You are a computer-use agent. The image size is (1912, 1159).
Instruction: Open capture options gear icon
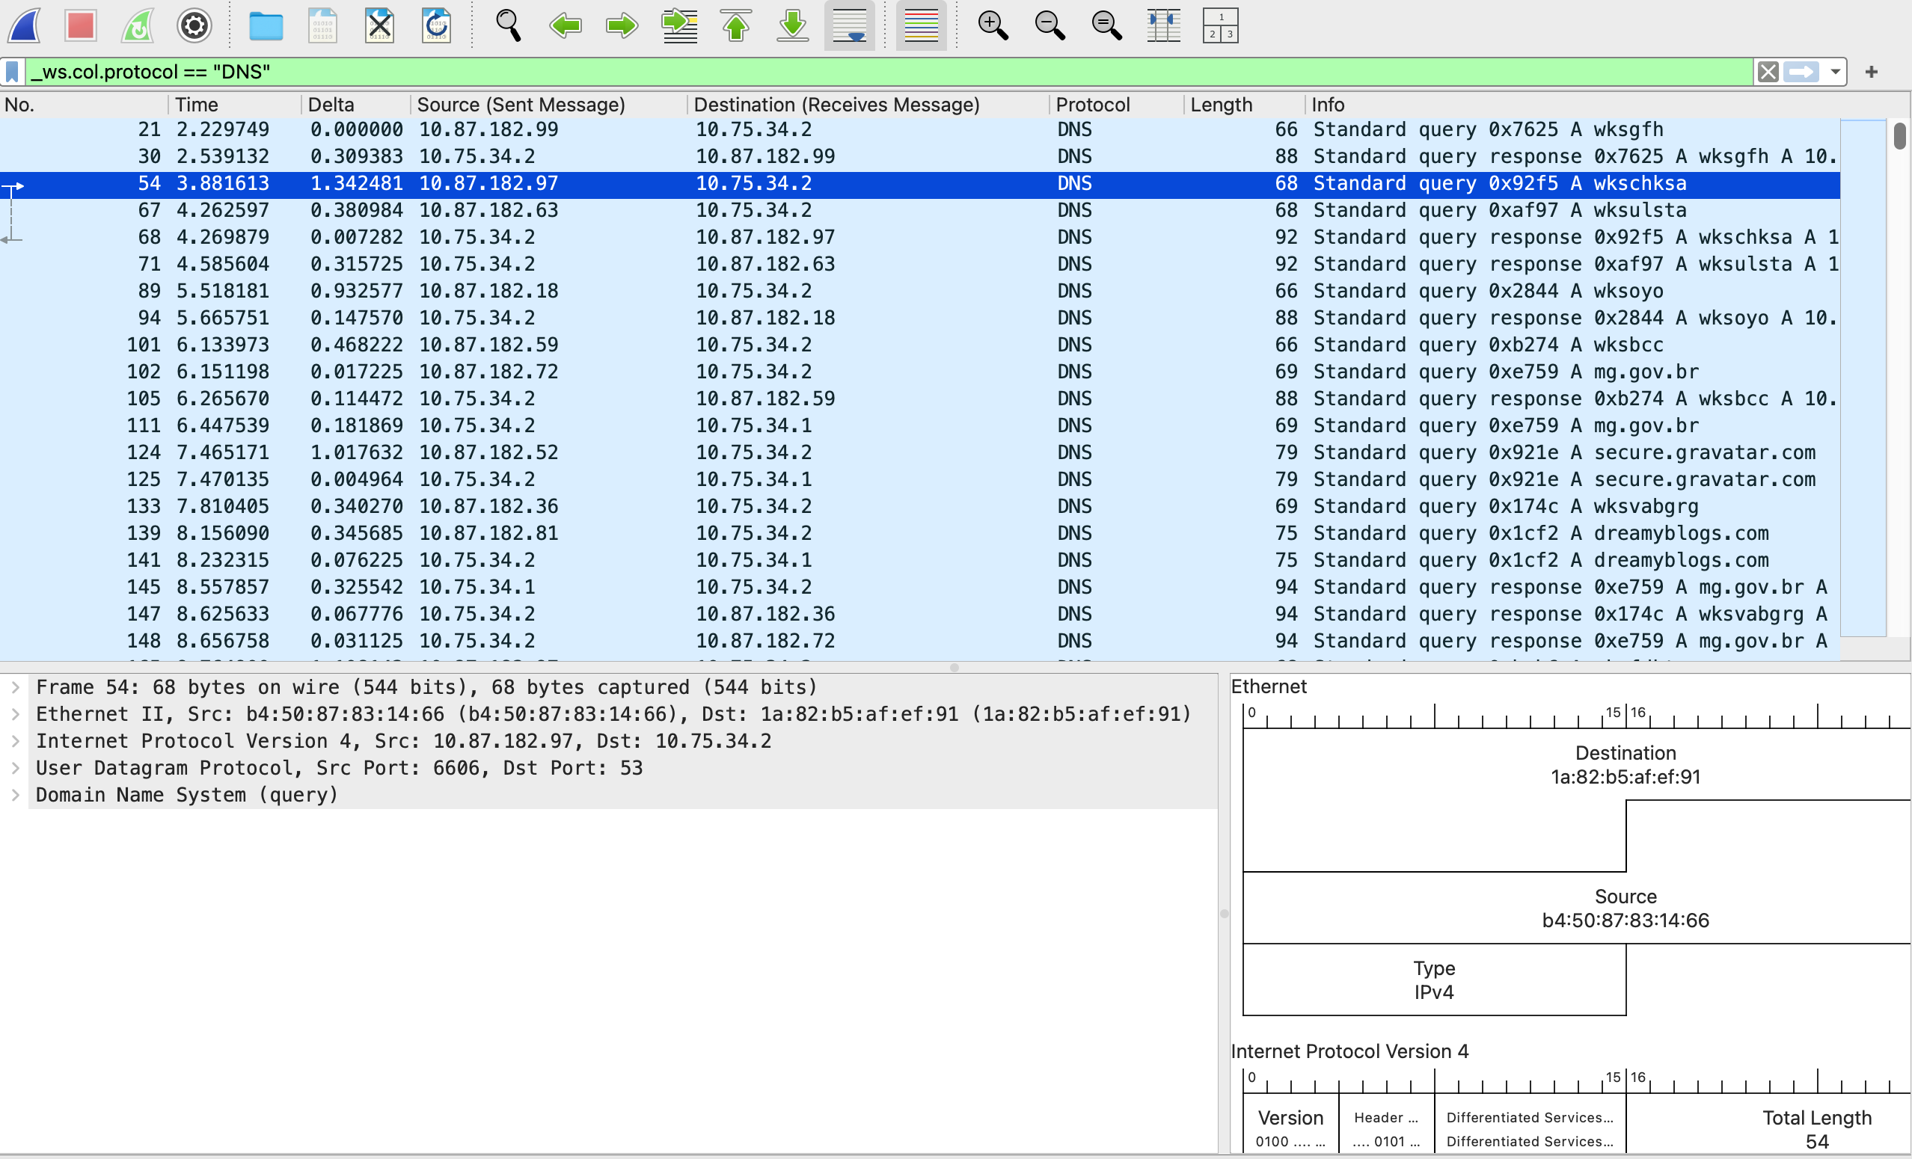click(x=194, y=25)
